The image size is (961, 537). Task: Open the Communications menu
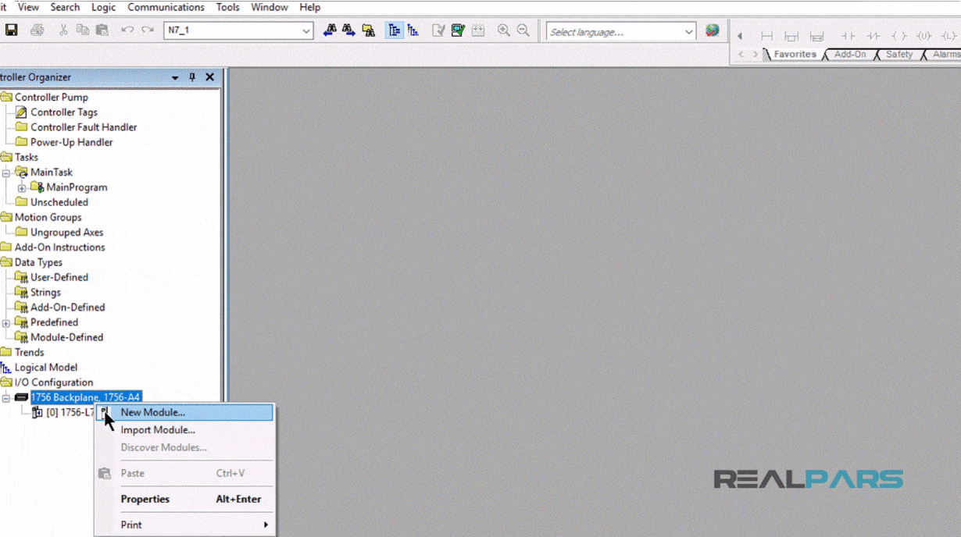(165, 7)
